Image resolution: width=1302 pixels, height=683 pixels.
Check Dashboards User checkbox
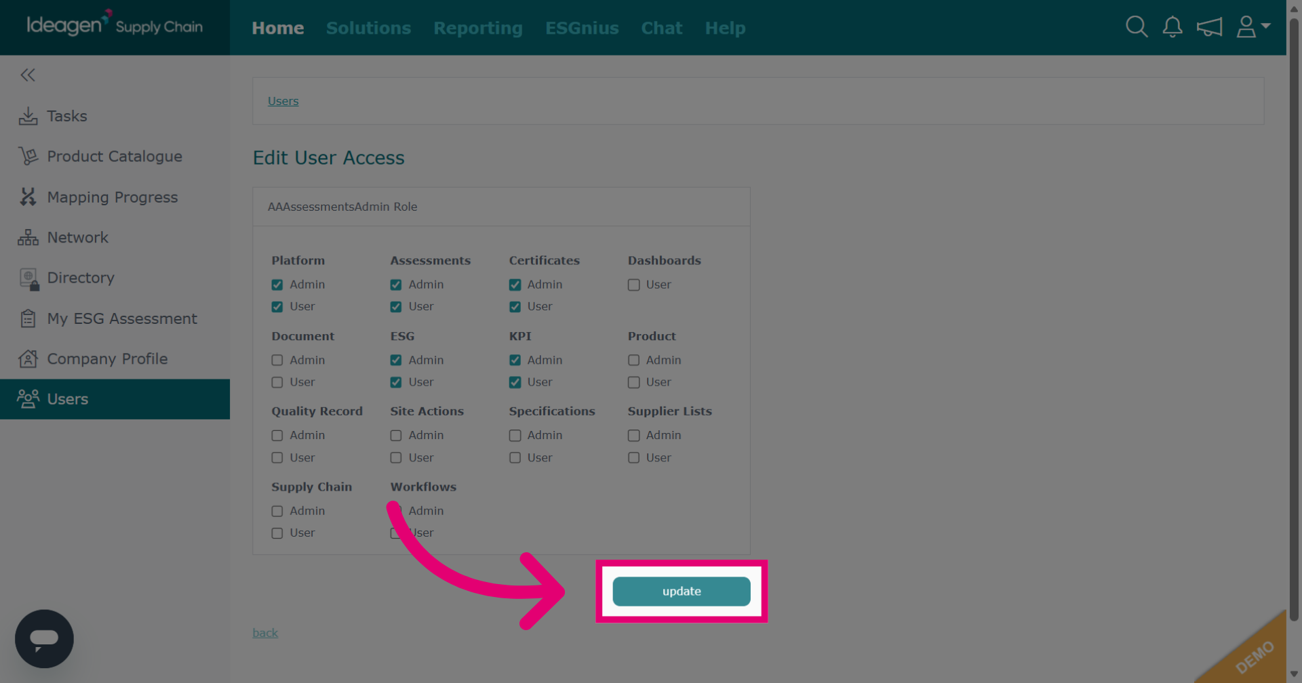pyautogui.click(x=634, y=285)
